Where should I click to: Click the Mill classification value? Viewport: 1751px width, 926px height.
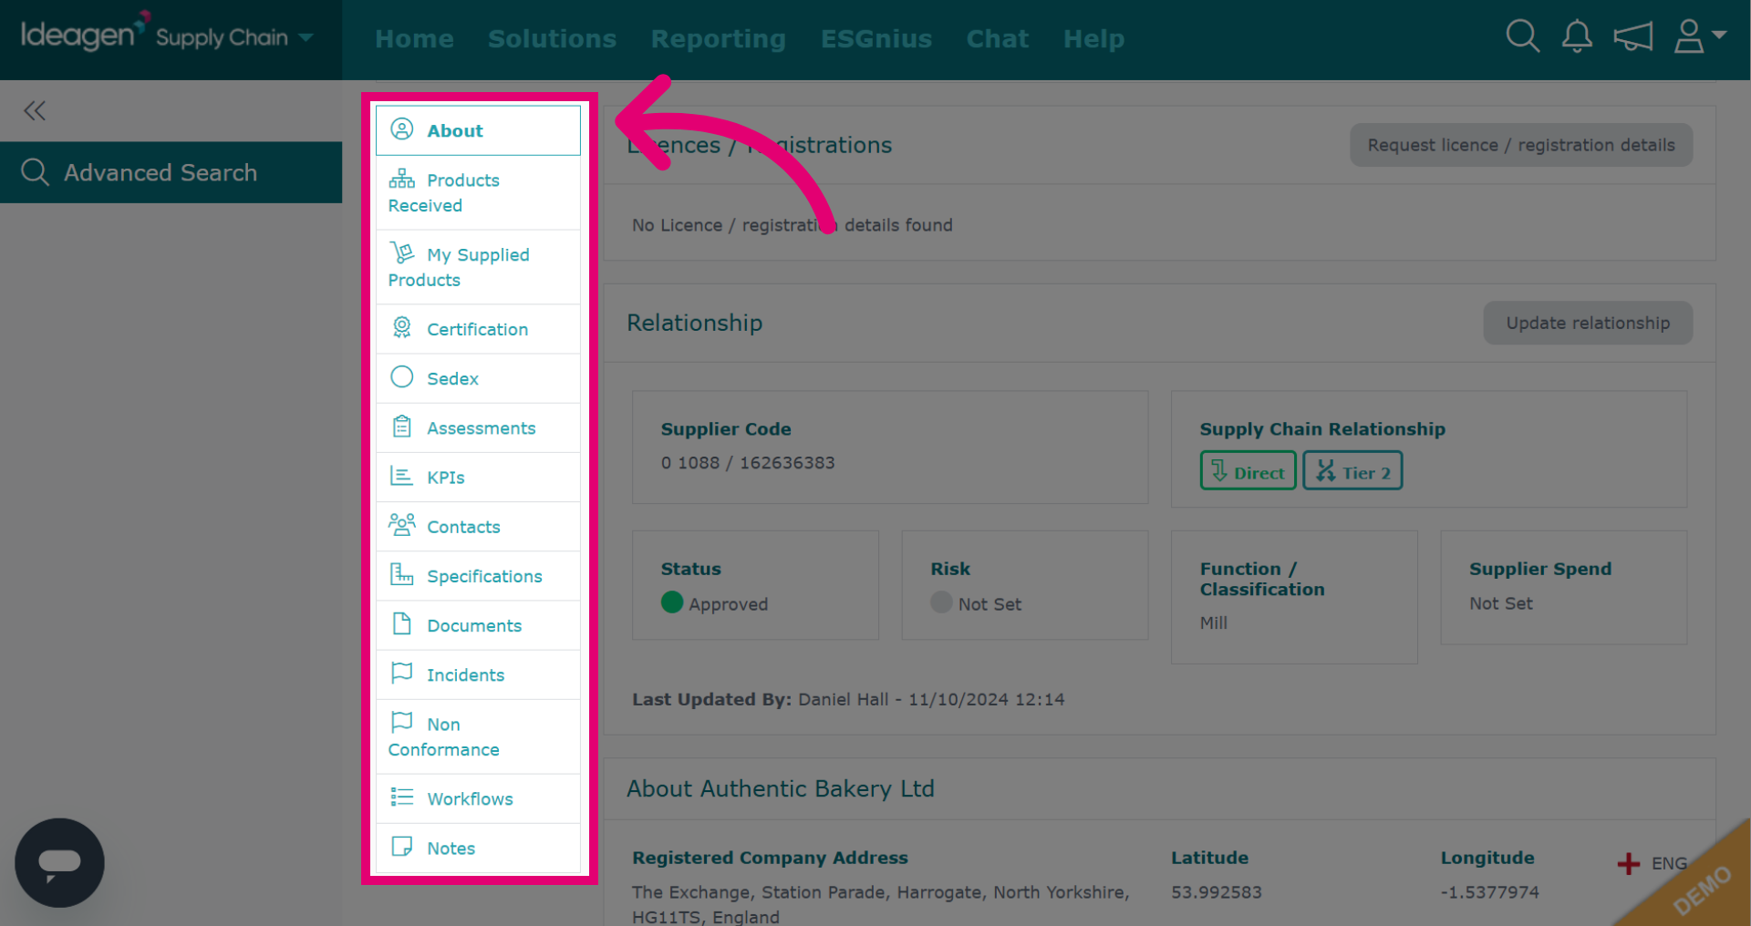click(x=1214, y=622)
